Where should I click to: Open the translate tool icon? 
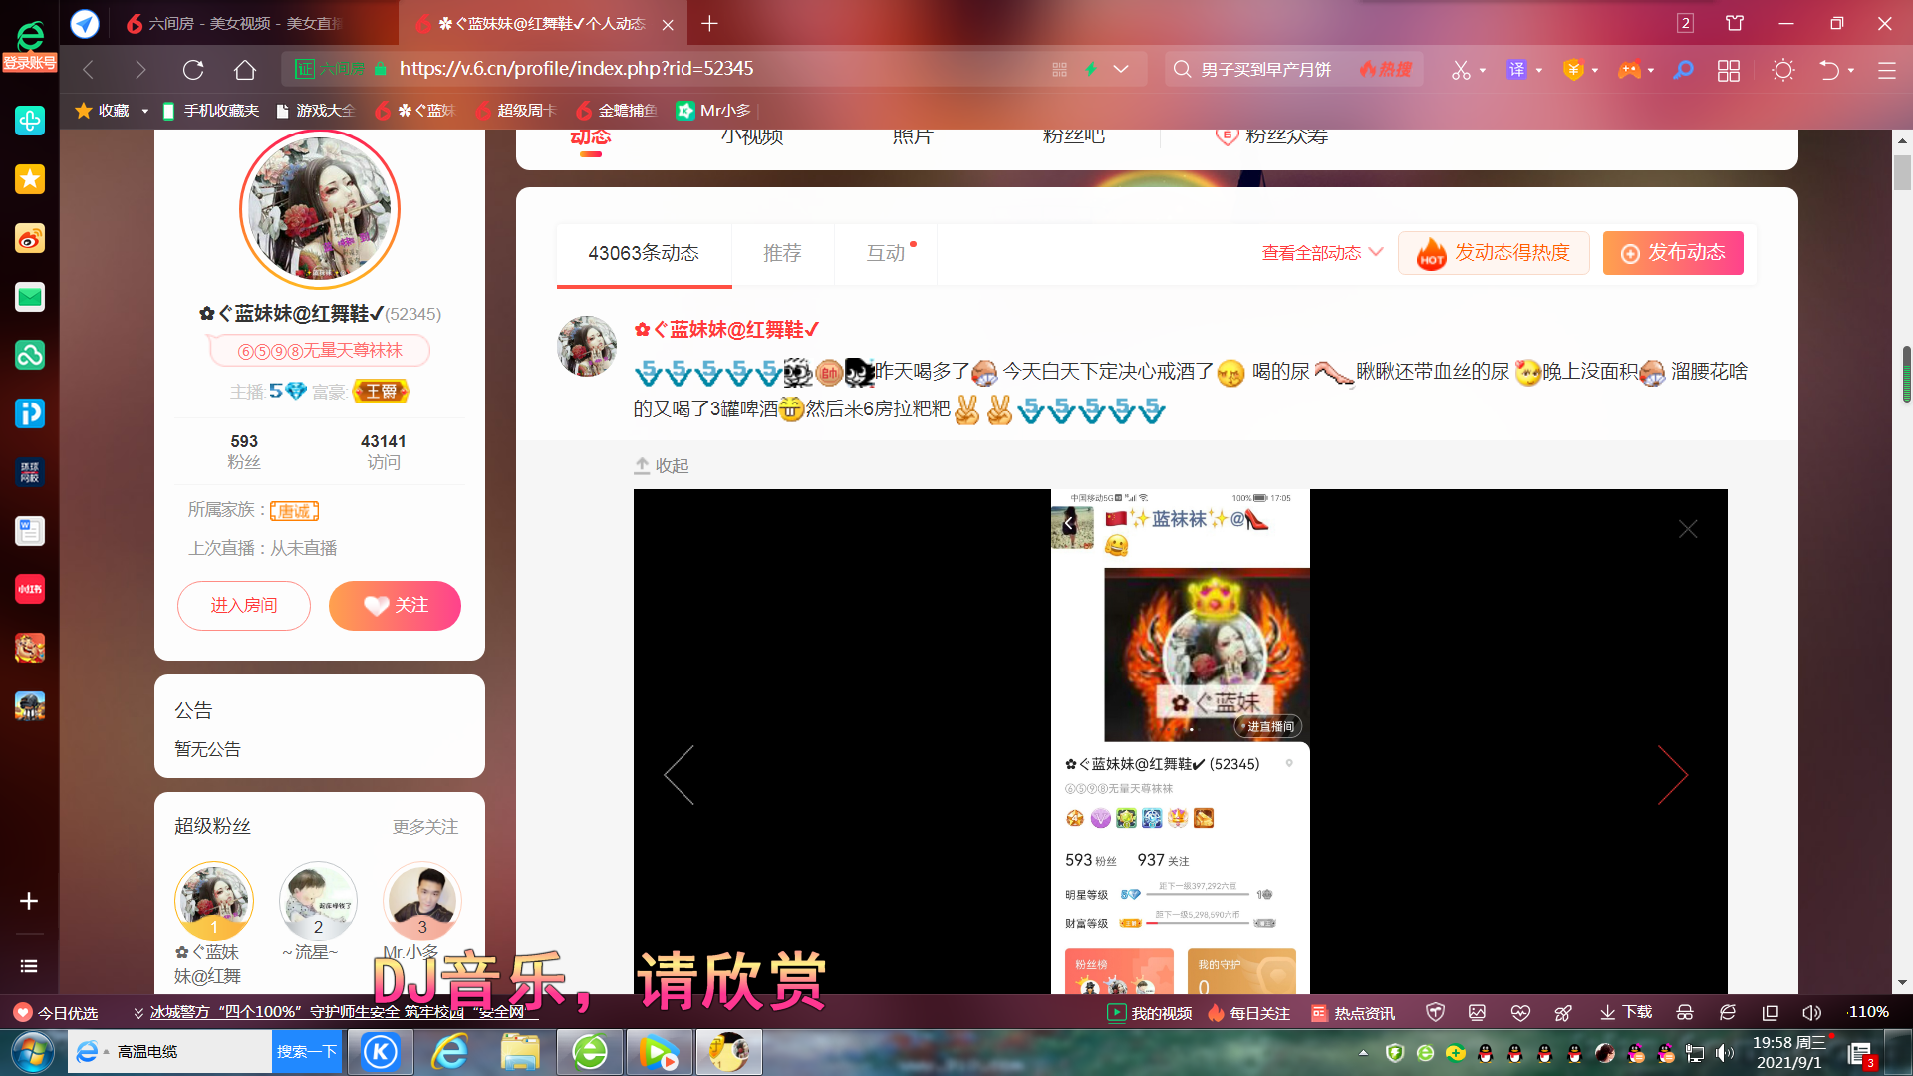coord(1516,70)
